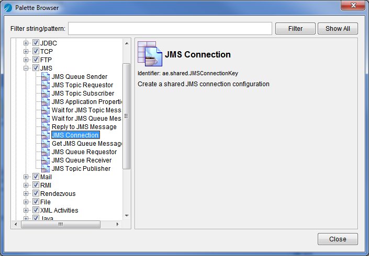This screenshot has width=369, height=256.
Task: Click the ae.shared.JMSConnectionKey identifier text
Action: click(200, 73)
